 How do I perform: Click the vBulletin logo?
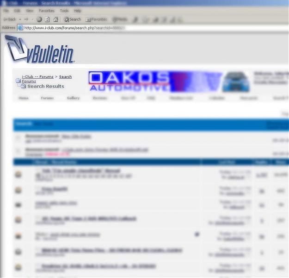pos(39,50)
